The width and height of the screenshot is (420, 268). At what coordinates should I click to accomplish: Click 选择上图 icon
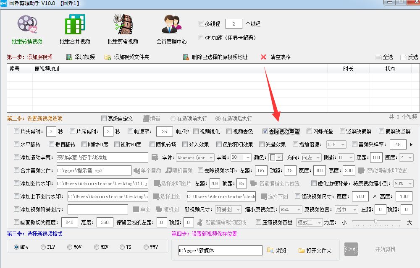(x=156, y=196)
